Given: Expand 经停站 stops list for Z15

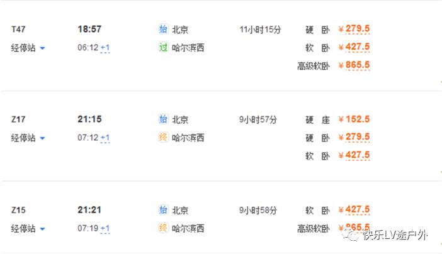Looking at the screenshot, I should click(28, 228).
